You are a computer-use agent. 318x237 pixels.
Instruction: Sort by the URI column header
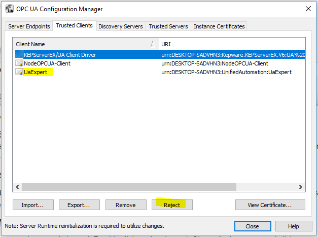click(x=232, y=44)
